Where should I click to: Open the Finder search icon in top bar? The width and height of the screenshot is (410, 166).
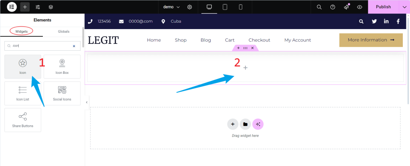[x=319, y=7]
